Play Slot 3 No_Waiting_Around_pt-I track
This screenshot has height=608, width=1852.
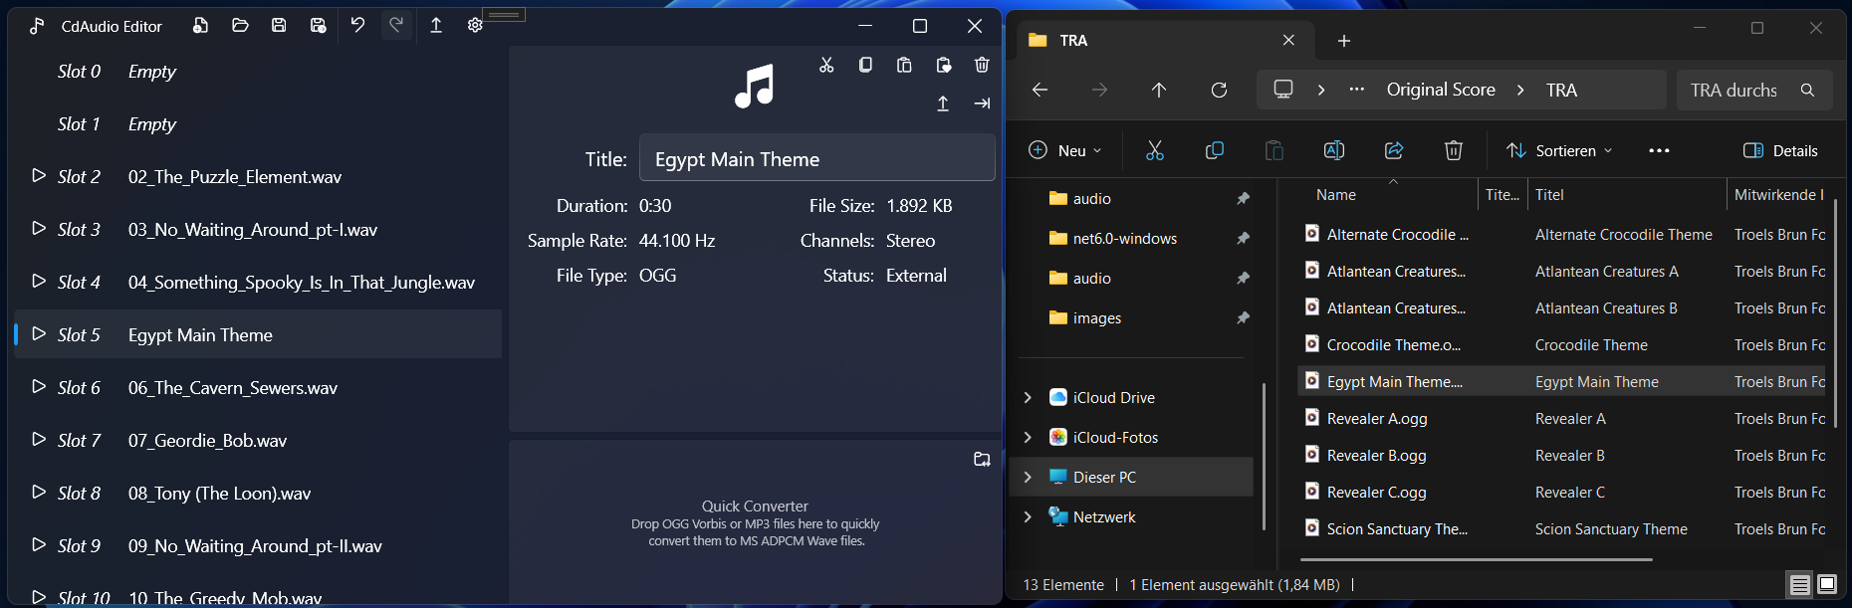(x=39, y=228)
